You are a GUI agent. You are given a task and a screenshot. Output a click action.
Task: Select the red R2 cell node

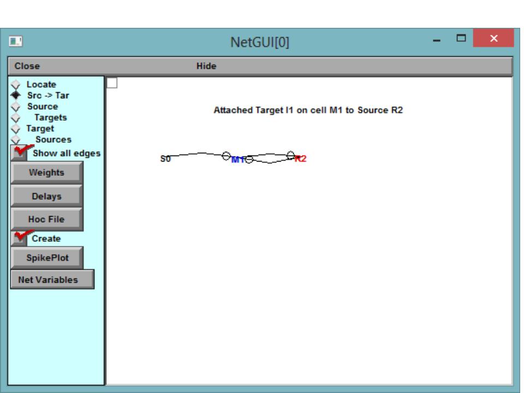[x=300, y=158]
